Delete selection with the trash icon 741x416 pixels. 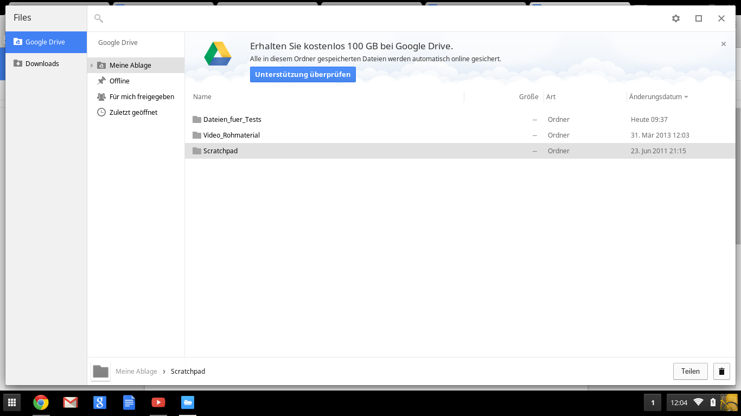[x=721, y=371]
